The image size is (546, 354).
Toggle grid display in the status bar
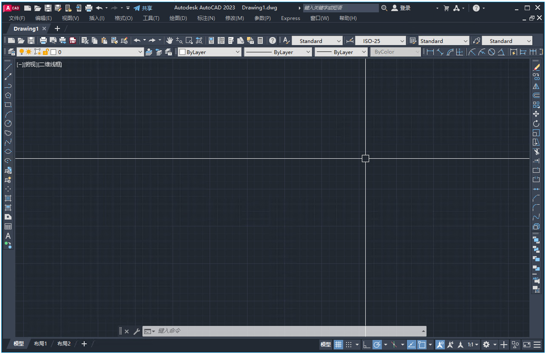tap(338, 345)
